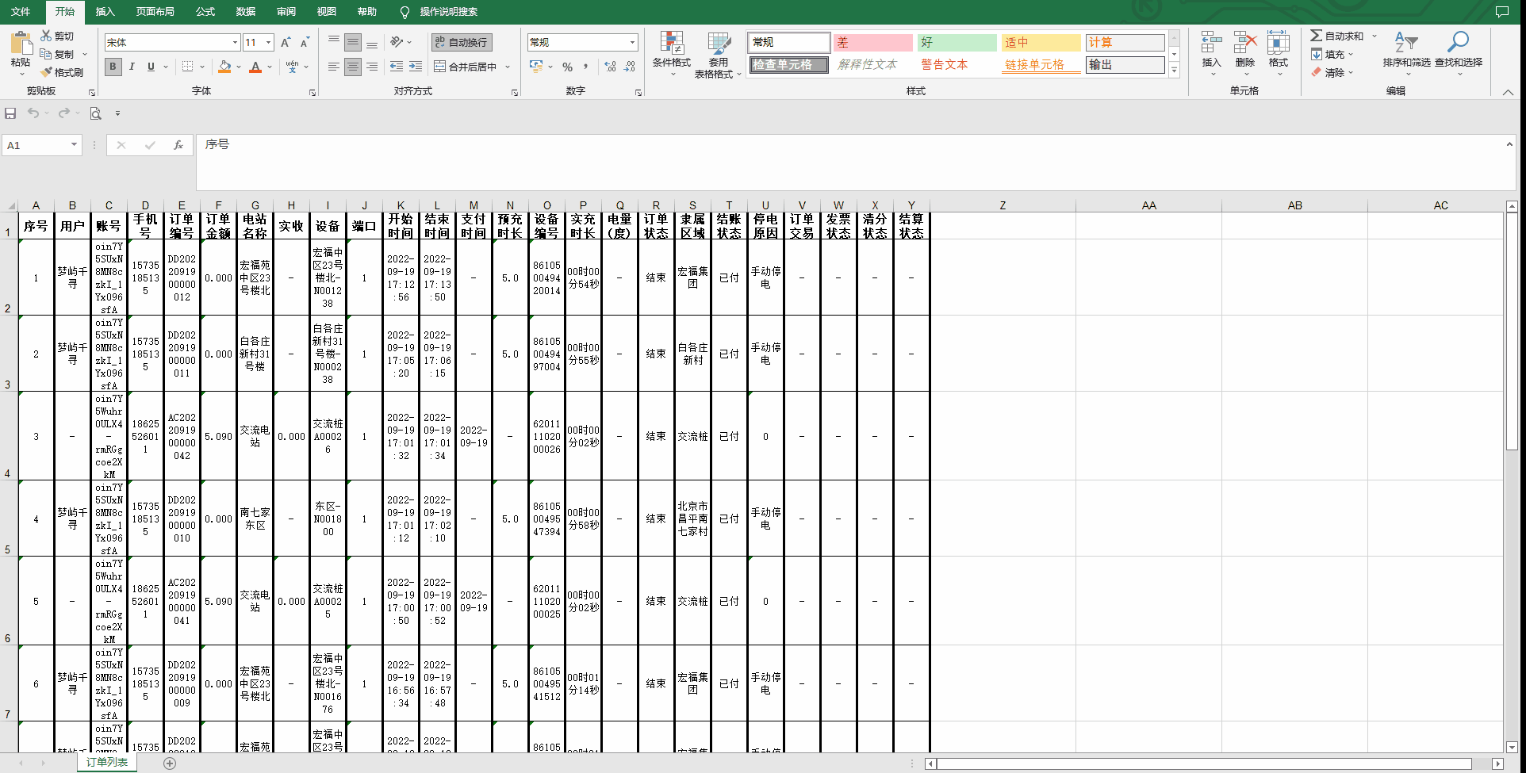Viewport: 1526px width, 773px height.
Task: Toggle top vertical alignment
Action: tap(334, 42)
